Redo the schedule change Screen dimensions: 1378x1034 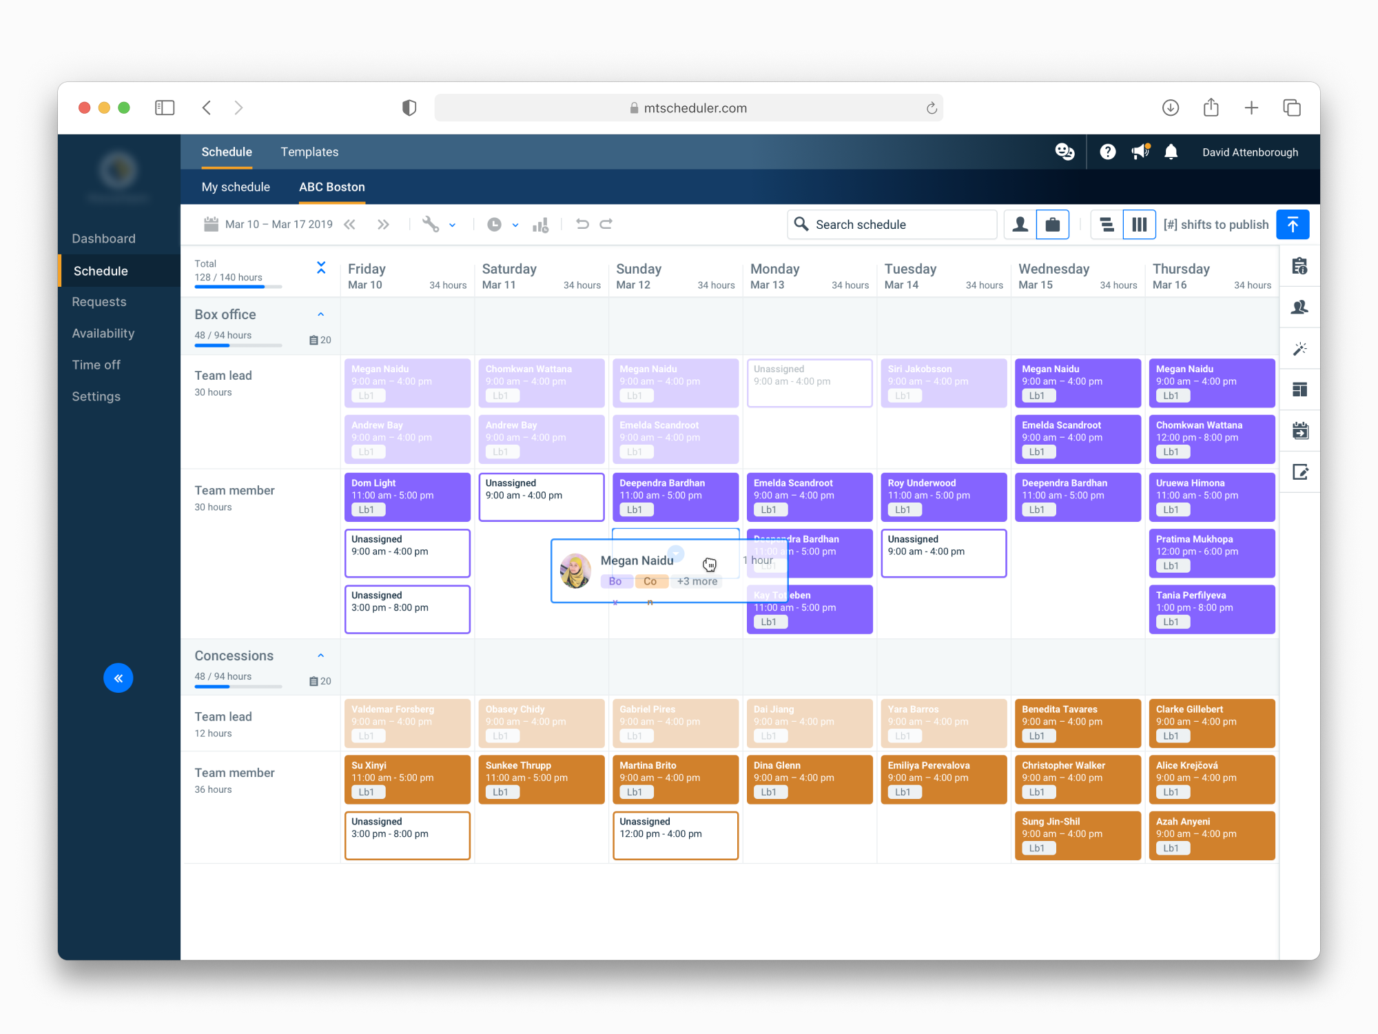[606, 224]
